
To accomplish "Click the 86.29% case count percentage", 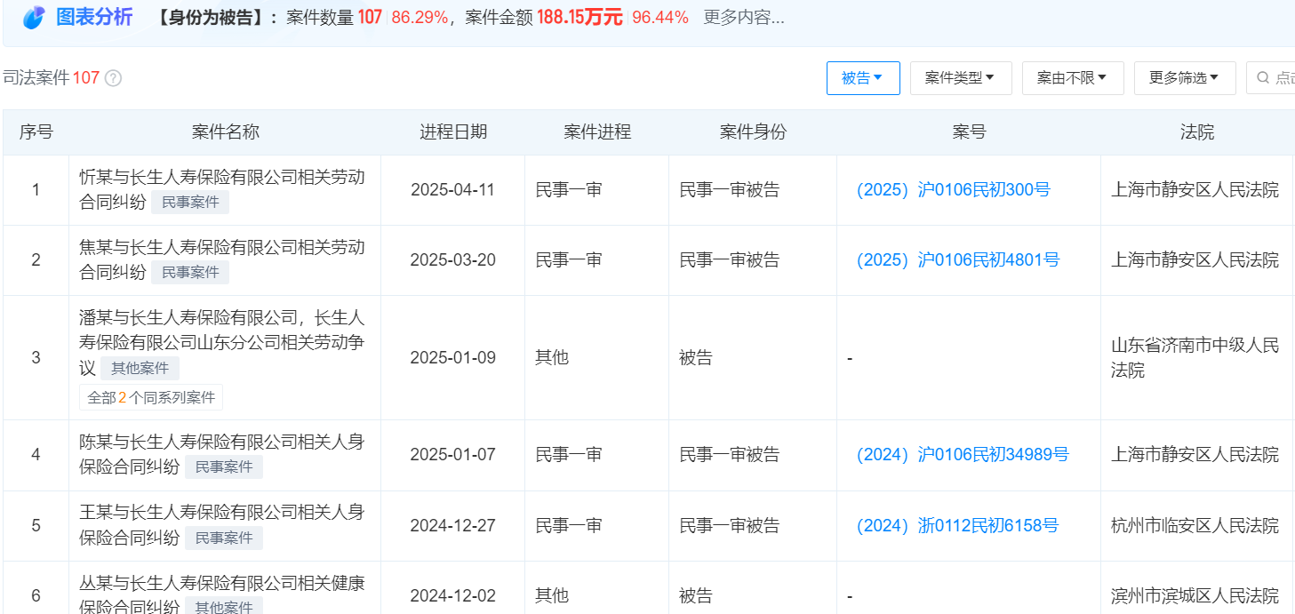I will (420, 17).
